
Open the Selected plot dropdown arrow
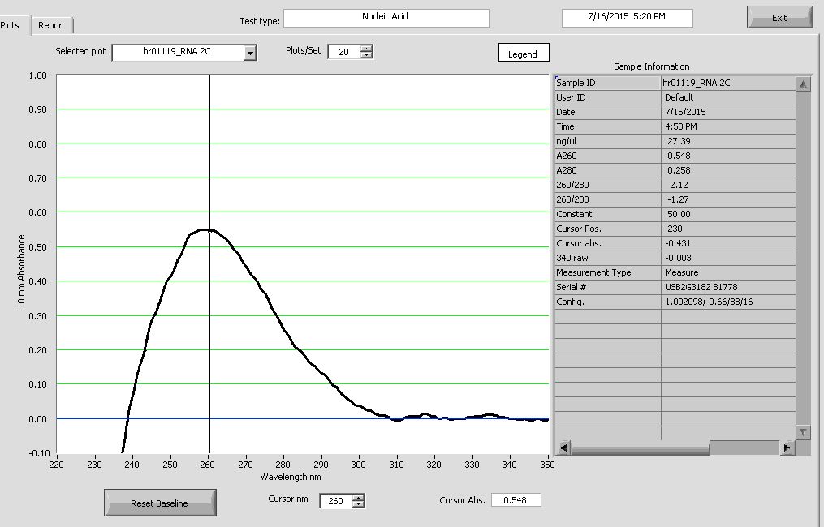point(250,53)
